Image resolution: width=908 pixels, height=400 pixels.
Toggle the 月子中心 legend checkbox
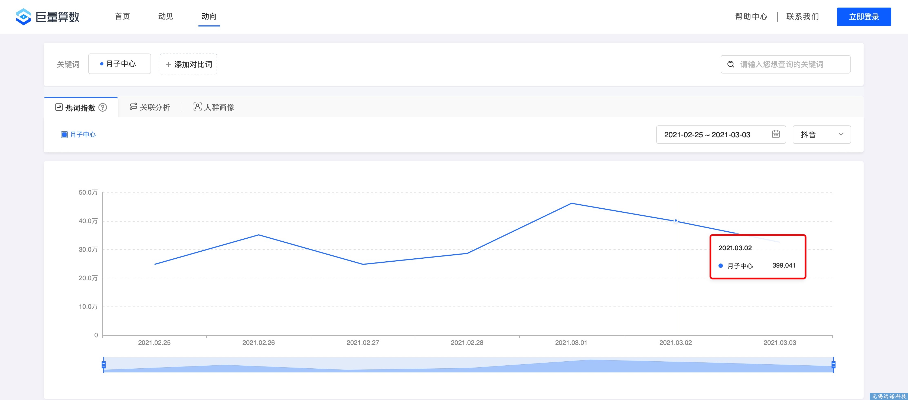point(64,134)
